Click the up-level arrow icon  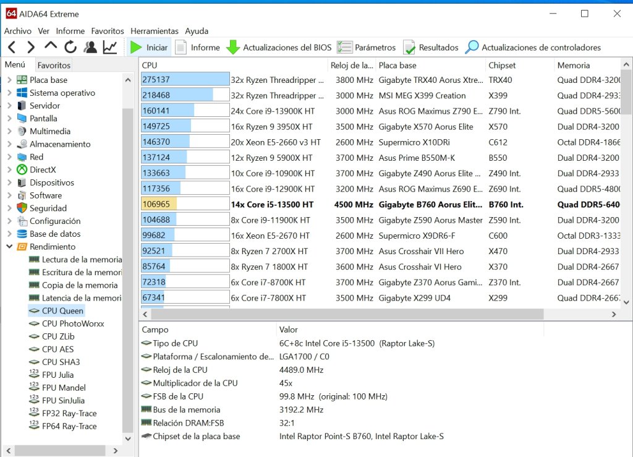point(51,45)
